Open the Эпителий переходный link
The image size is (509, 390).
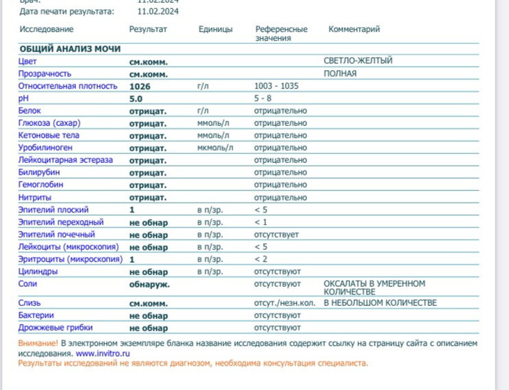tap(61, 222)
